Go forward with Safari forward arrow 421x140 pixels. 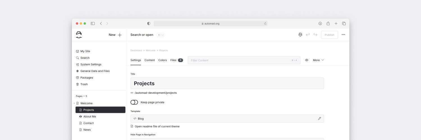click(107, 24)
